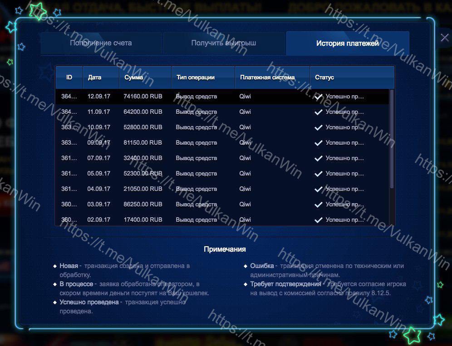Click Qiwi in the 12.09.17 row
The image size is (452, 346).
pos(245,97)
